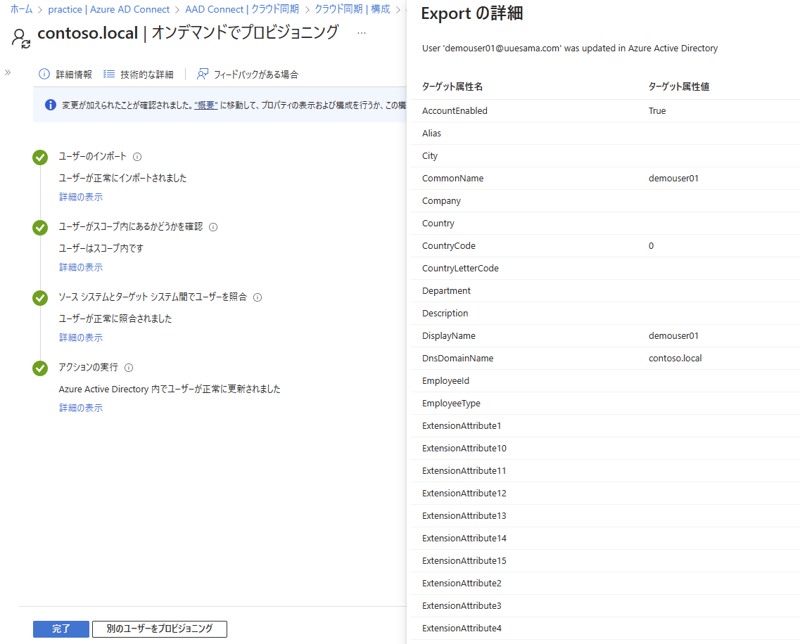
Task: Click green checkmark for scope confirmation step
Action: tap(40, 228)
